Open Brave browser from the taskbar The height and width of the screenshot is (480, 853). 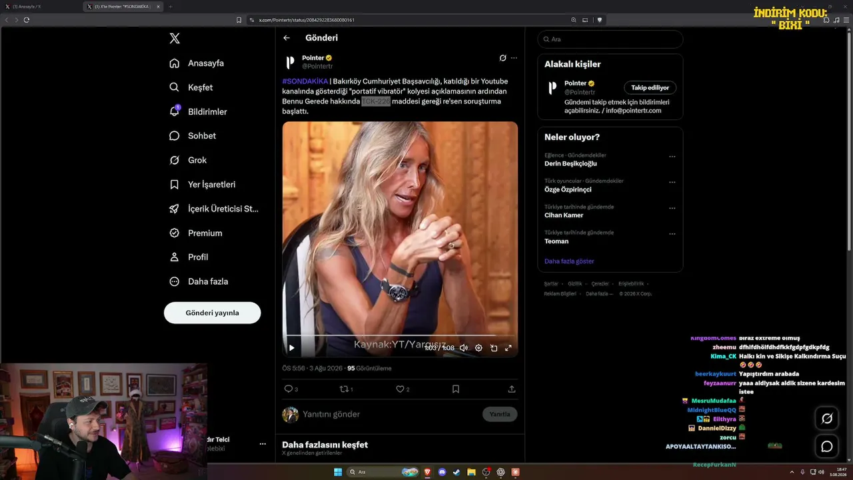pos(427,472)
